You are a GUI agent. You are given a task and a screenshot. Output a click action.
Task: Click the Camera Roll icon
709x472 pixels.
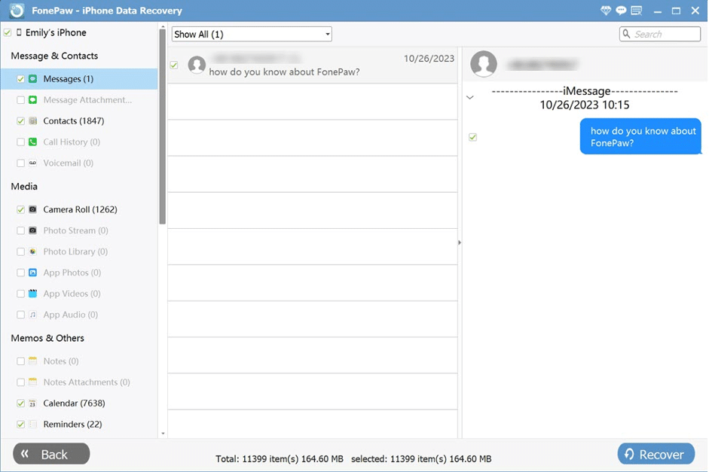pos(32,209)
